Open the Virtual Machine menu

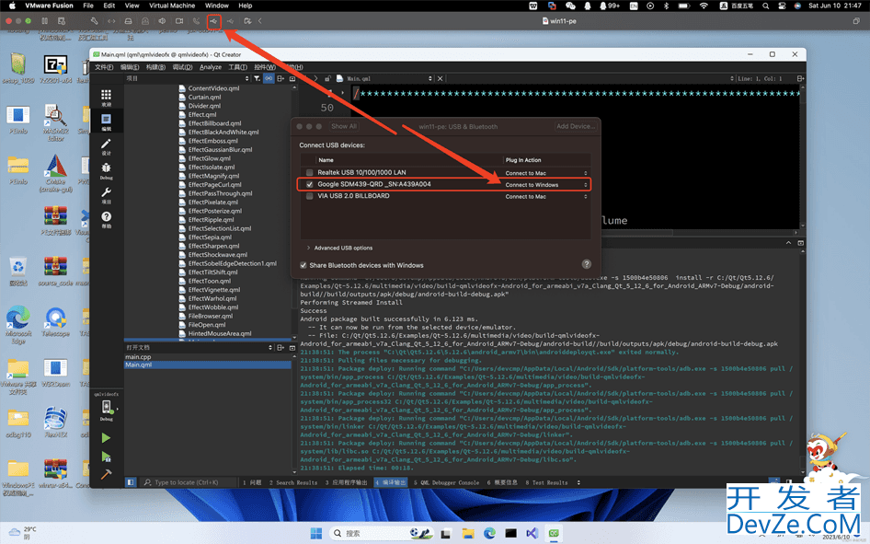[x=172, y=6]
